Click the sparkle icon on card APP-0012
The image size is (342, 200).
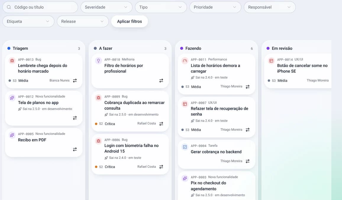pyautogui.click(x=12, y=97)
